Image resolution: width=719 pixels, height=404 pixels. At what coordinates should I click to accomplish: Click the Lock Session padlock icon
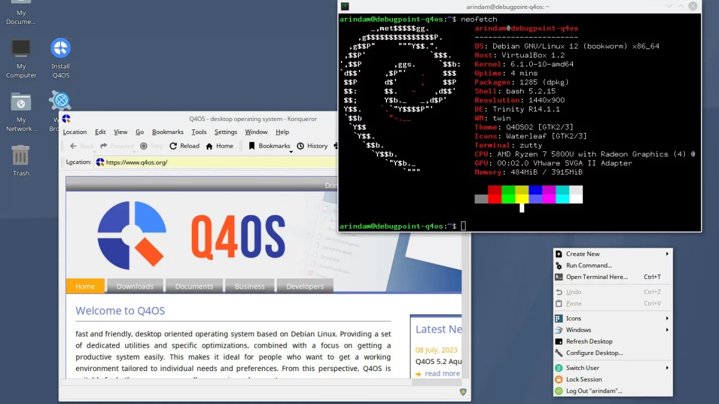pos(558,379)
